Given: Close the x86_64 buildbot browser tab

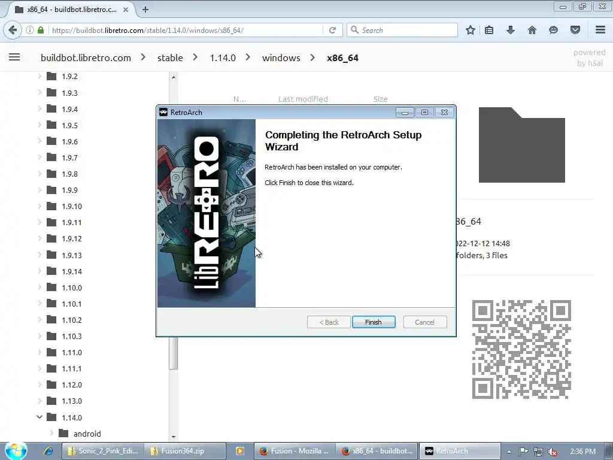Looking at the screenshot, I should 126,10.
